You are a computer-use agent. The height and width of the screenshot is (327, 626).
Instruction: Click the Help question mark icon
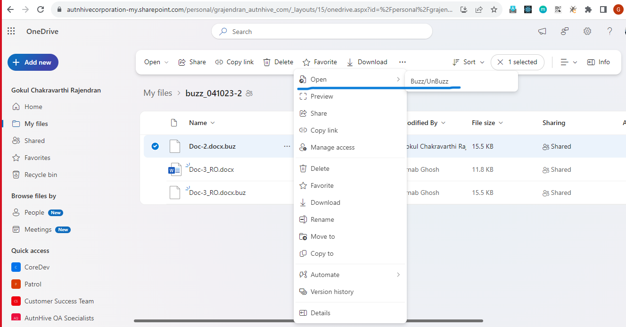(610, 31)
